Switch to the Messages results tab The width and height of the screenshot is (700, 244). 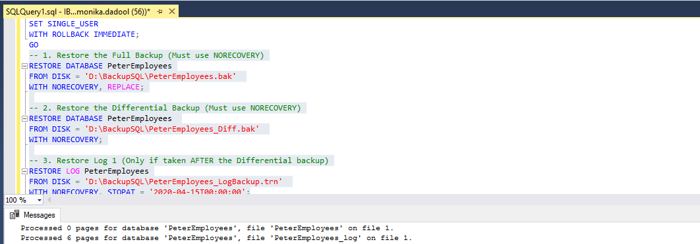pos(32,215)
